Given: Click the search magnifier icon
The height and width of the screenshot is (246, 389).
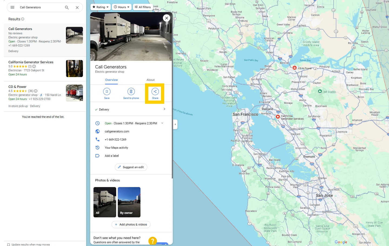Looking at the screenshot, I should coord(67,8).
